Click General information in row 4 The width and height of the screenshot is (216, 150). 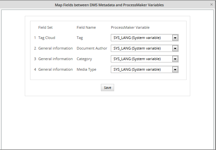point(55,70)
